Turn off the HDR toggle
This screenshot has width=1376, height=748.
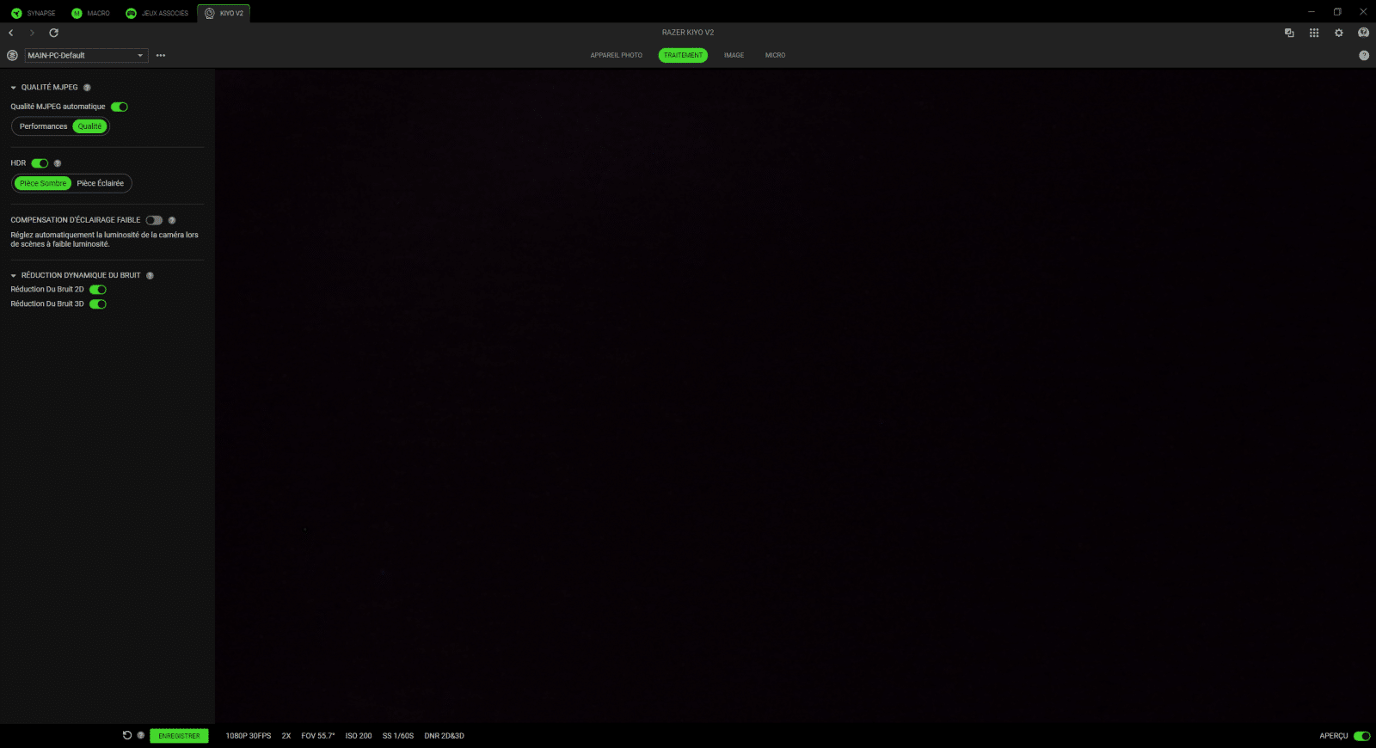(40, 163)
